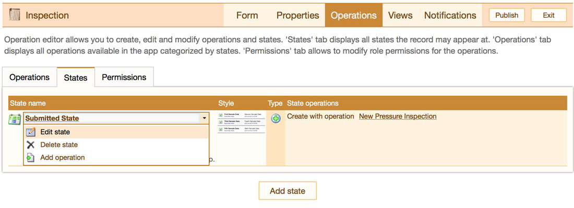The height and width of the screenshot is (208, 574).
Task: Switch to the Operations sub-tab
Action: tap(29, 77)
